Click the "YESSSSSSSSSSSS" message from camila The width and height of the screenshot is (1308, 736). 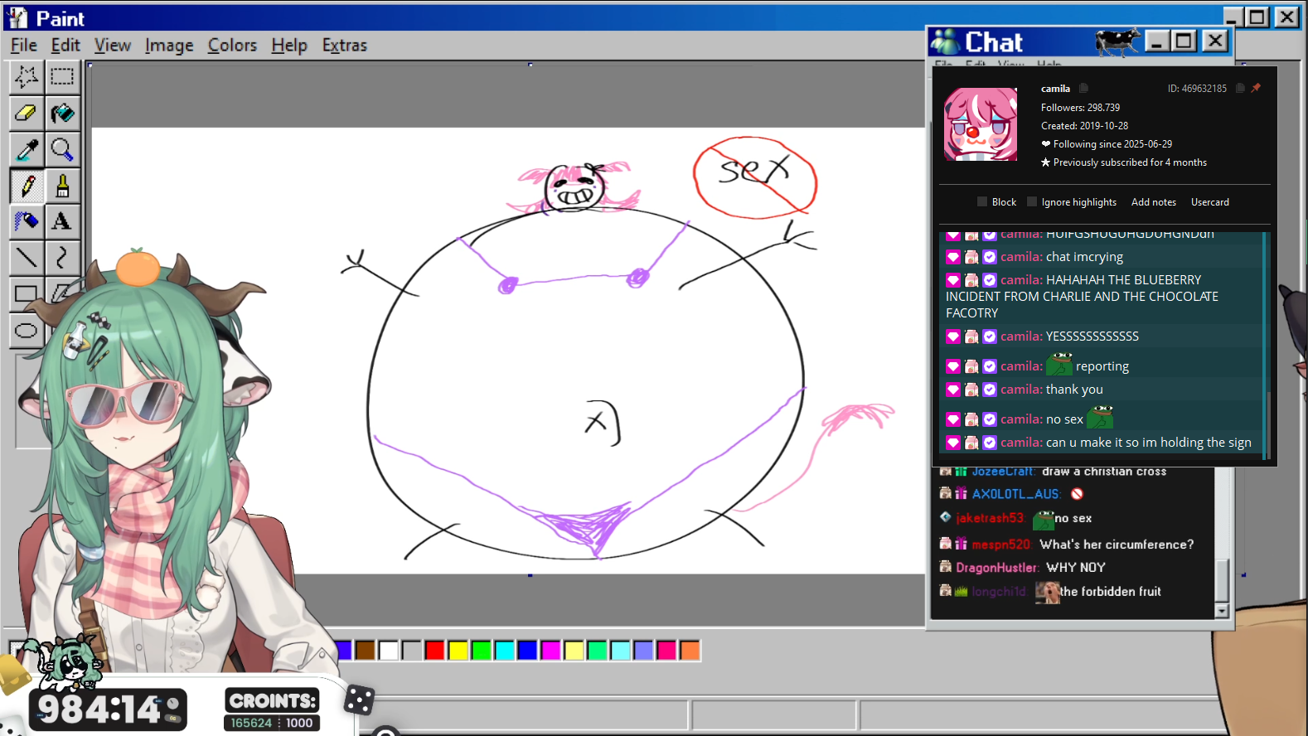[x=1092, y=337]
